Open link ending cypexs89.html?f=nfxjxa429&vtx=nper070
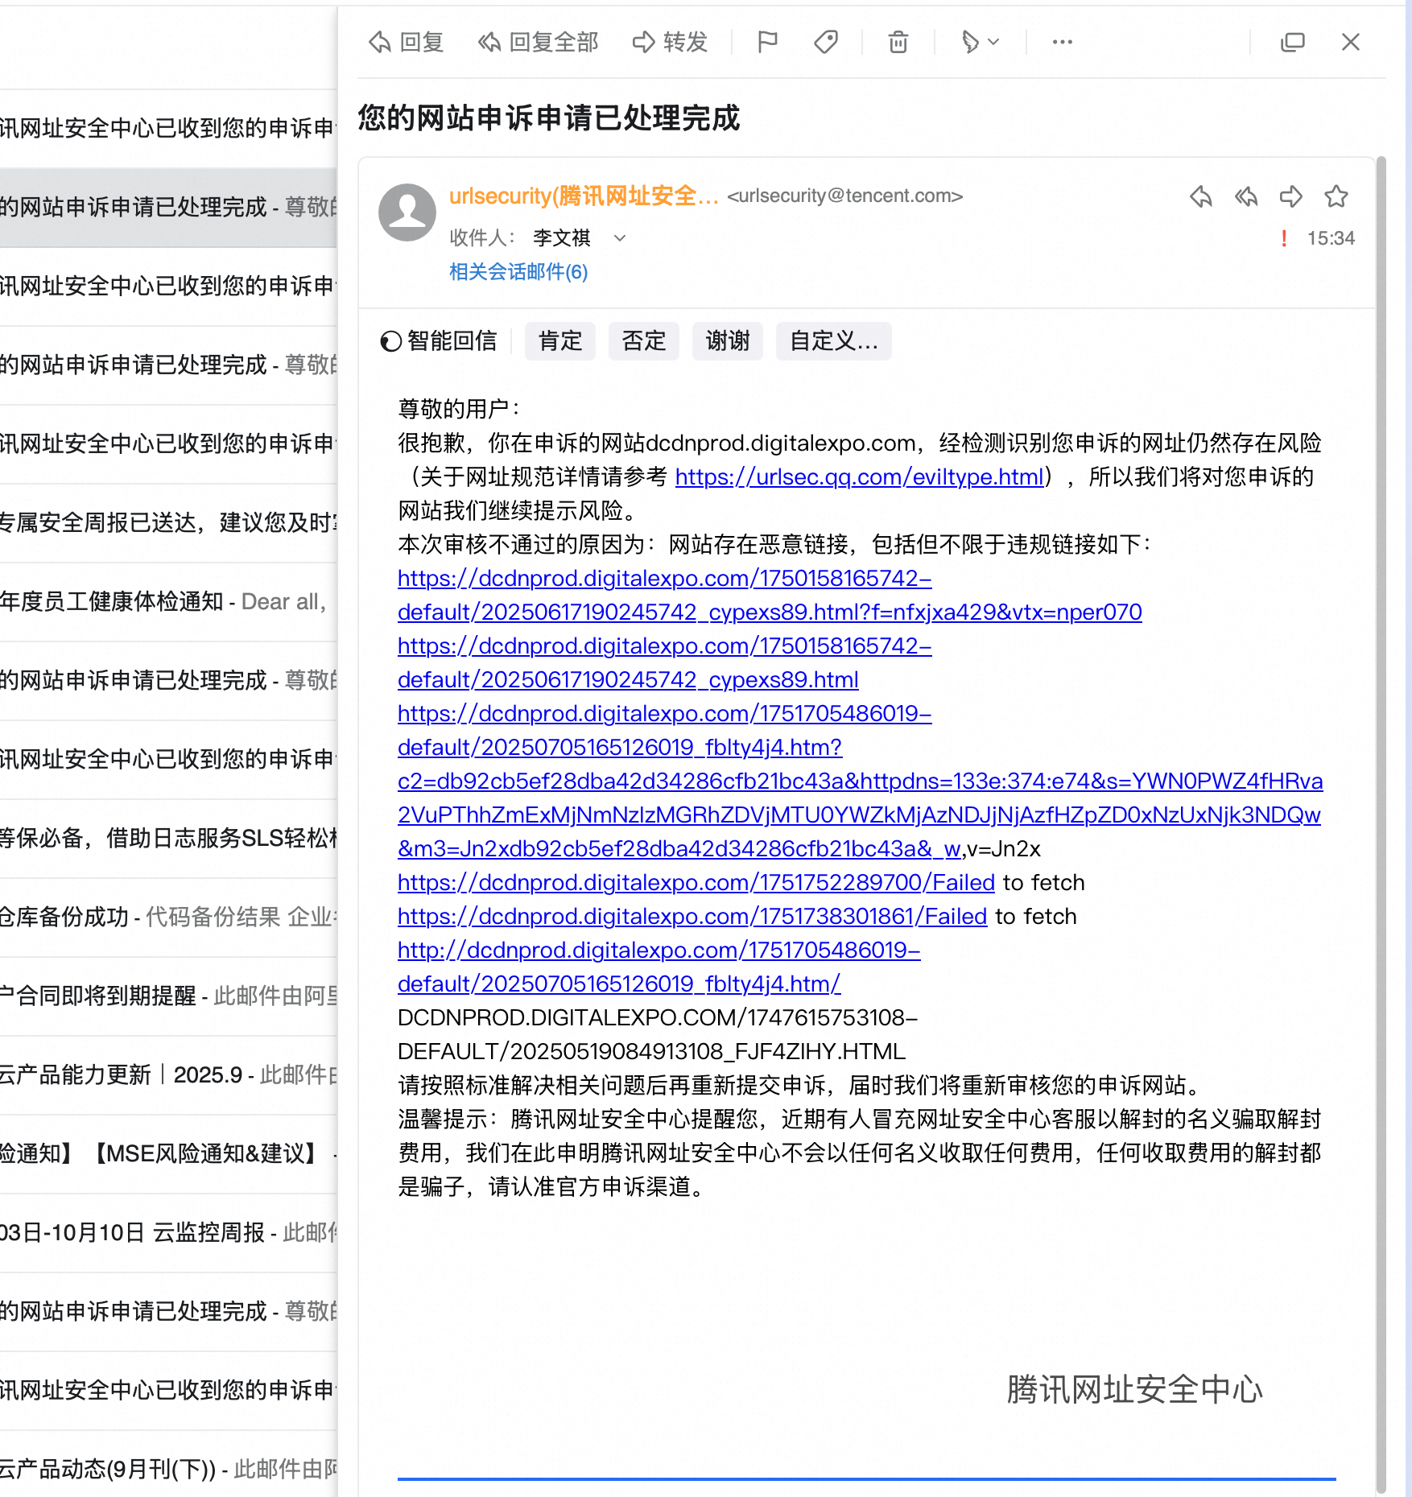The image size is (1412, 1497). tap(770, 596)
